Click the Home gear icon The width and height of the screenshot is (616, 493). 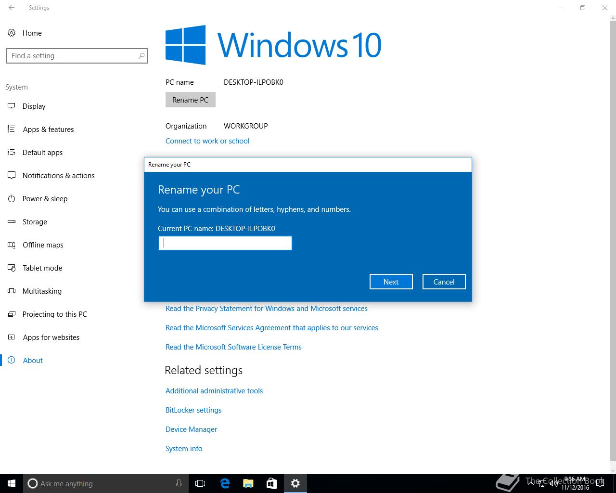click(12, 33)
